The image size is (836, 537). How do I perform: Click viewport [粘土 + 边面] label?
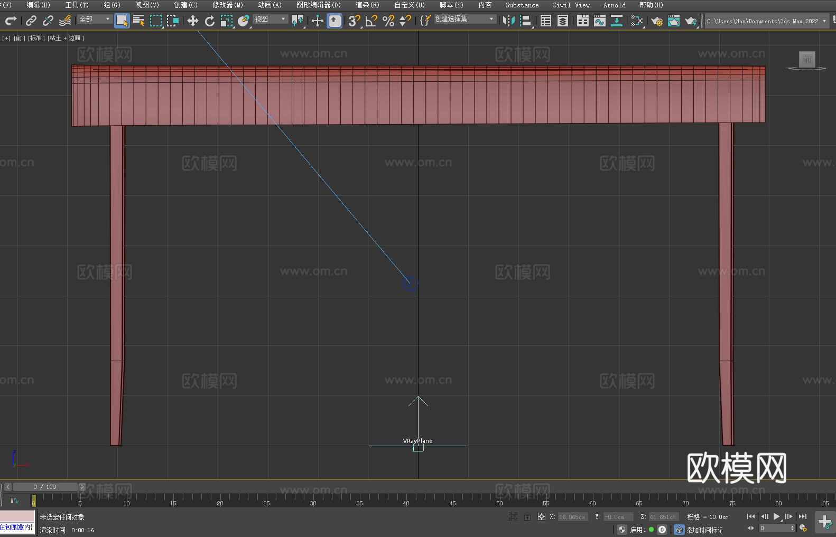[66, 38]
